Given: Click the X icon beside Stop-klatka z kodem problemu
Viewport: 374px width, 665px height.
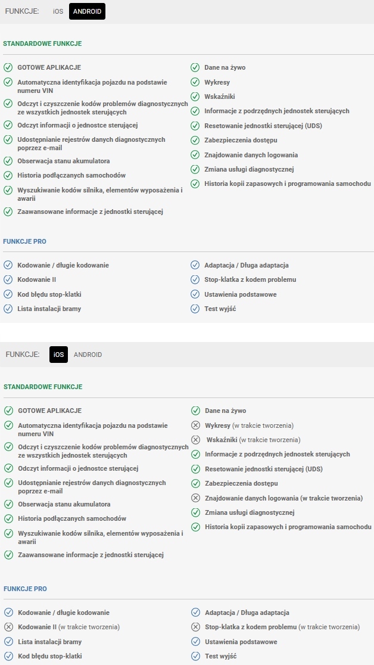Looking at the screenshot, I should (x=195, y=627).
